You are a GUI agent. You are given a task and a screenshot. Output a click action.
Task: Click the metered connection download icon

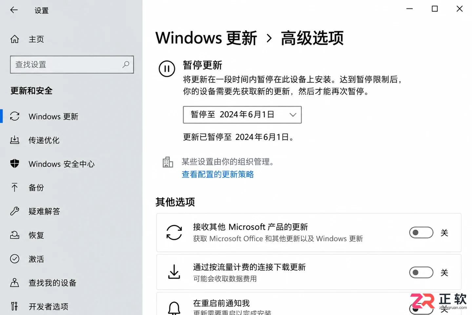pos(174,272)
